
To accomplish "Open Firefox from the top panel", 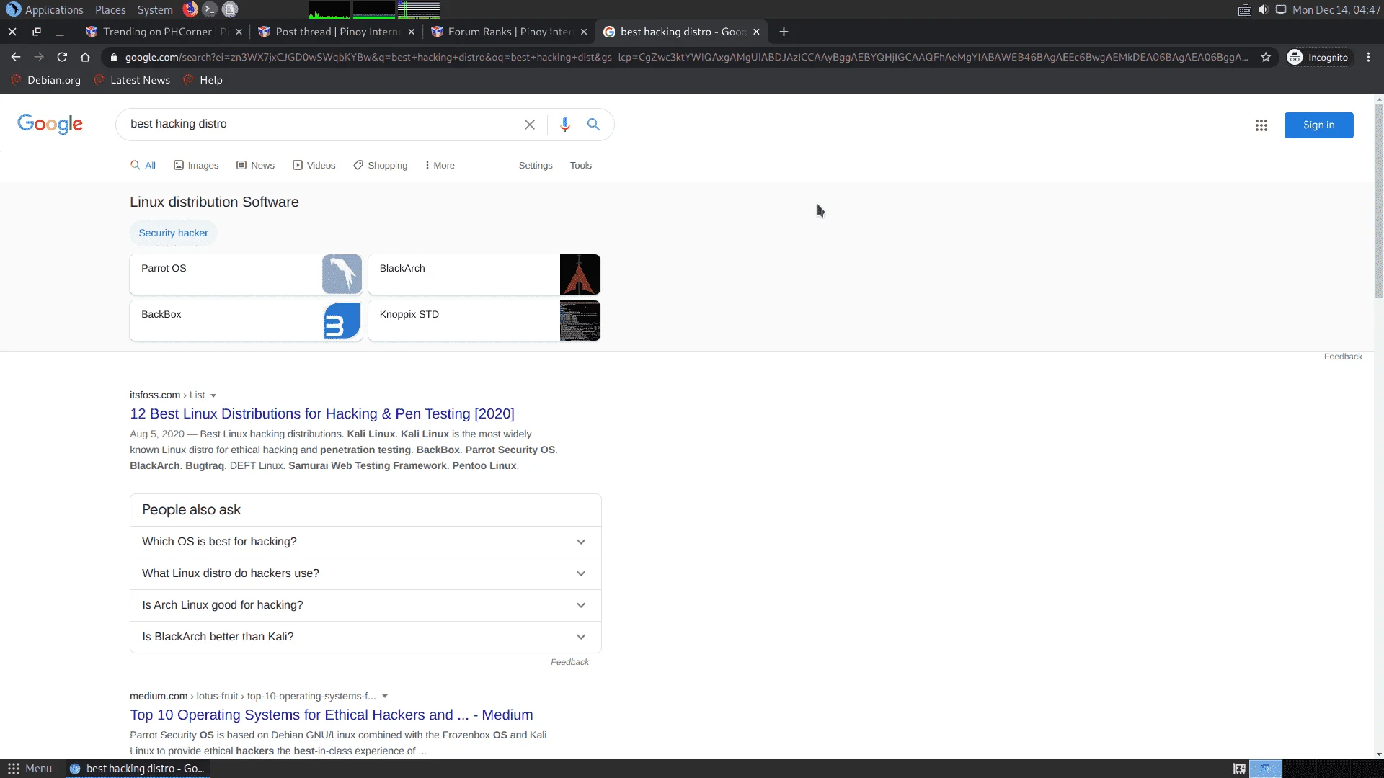I will [x=190, y=9].
